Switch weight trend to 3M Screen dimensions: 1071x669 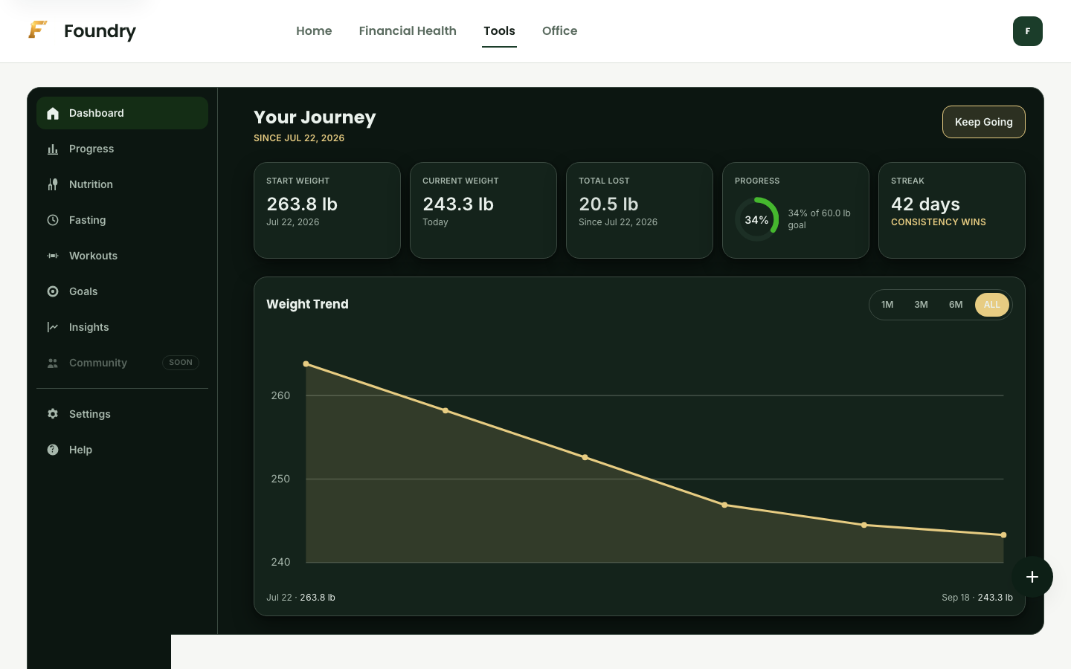921,305
